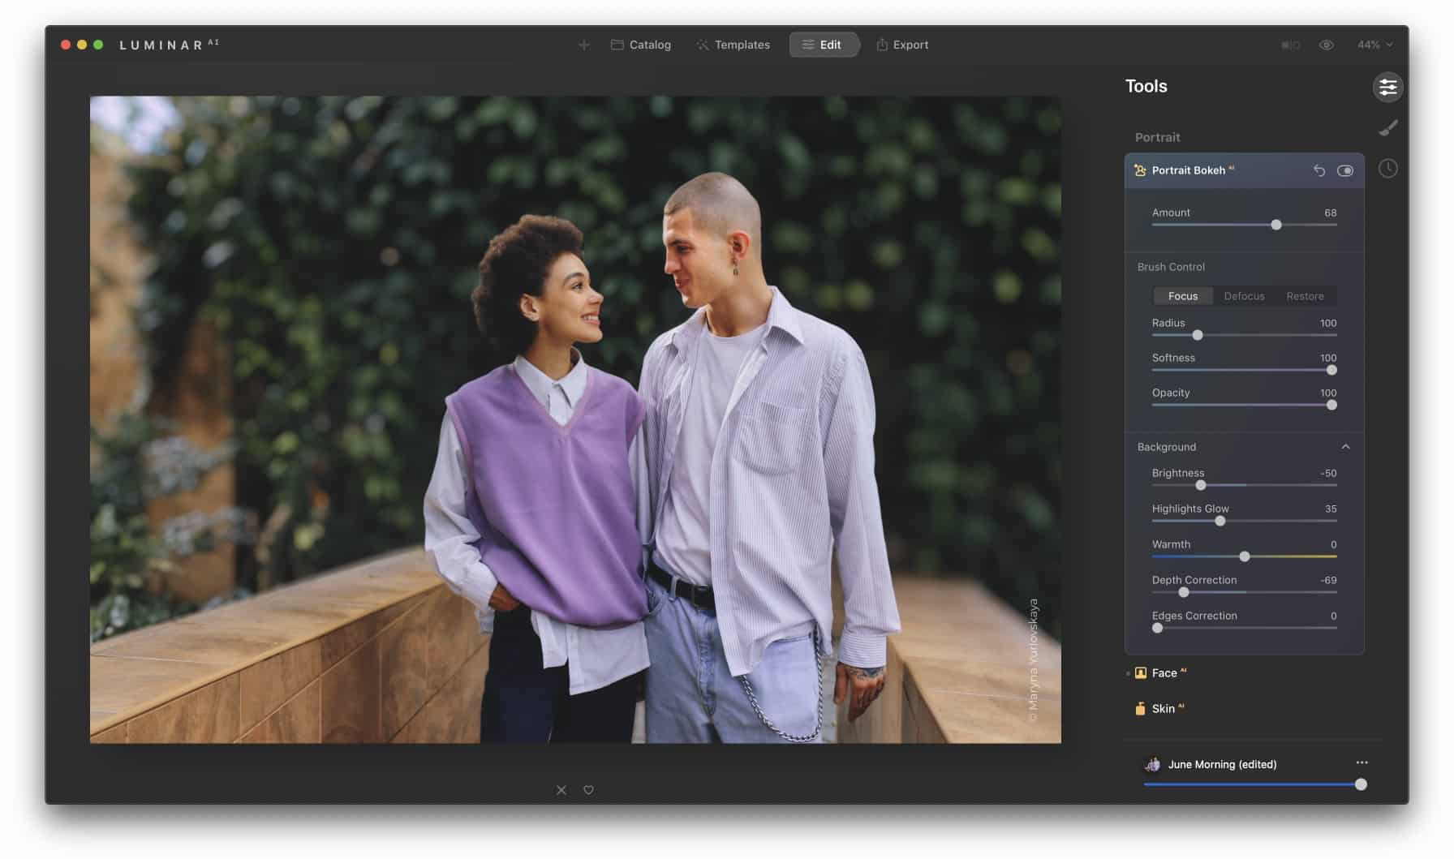Click the couple photo canvas
Image resolution: width=1454 pixels, height=859 pixels.
(x=575, y=419)
